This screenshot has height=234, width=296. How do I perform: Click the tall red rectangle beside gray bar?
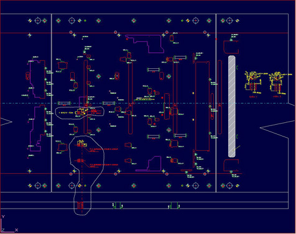(220, 97)
